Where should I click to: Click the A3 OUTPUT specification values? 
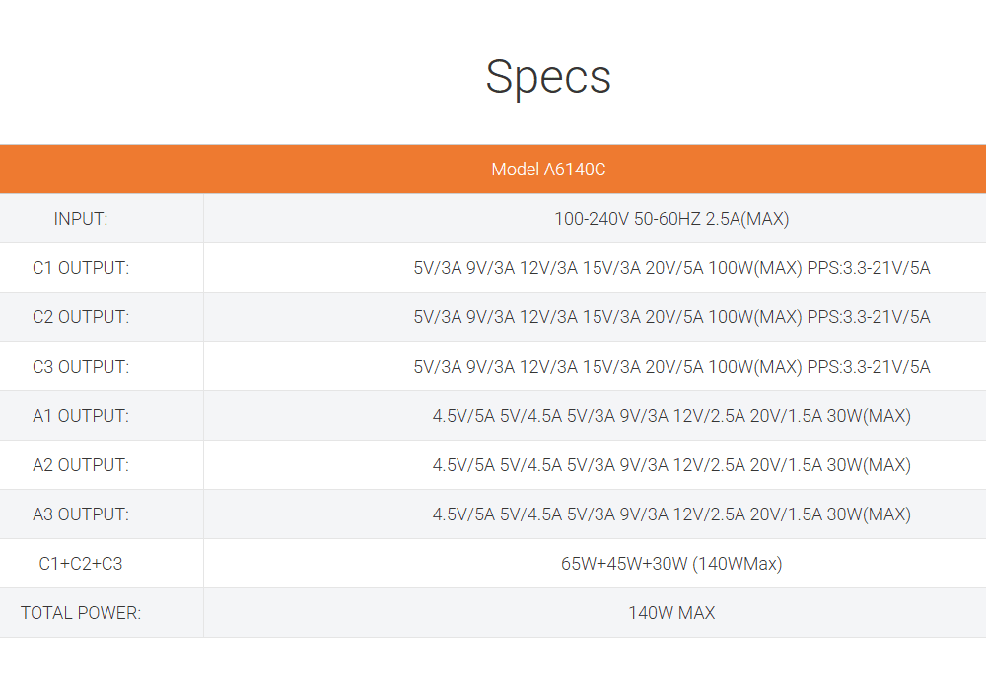pyautogui.click(x=671, y=514)
